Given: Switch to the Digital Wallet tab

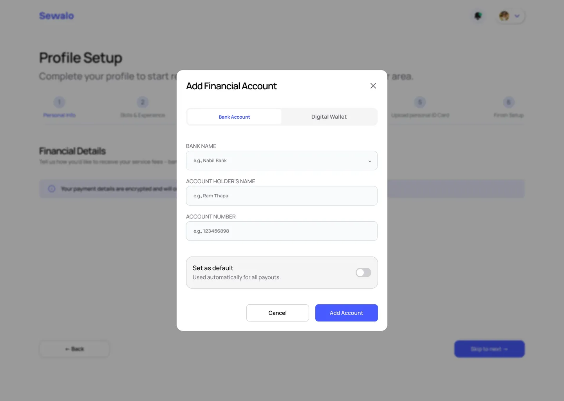Looking at the screenshot, I should click(x=329, y=117).
